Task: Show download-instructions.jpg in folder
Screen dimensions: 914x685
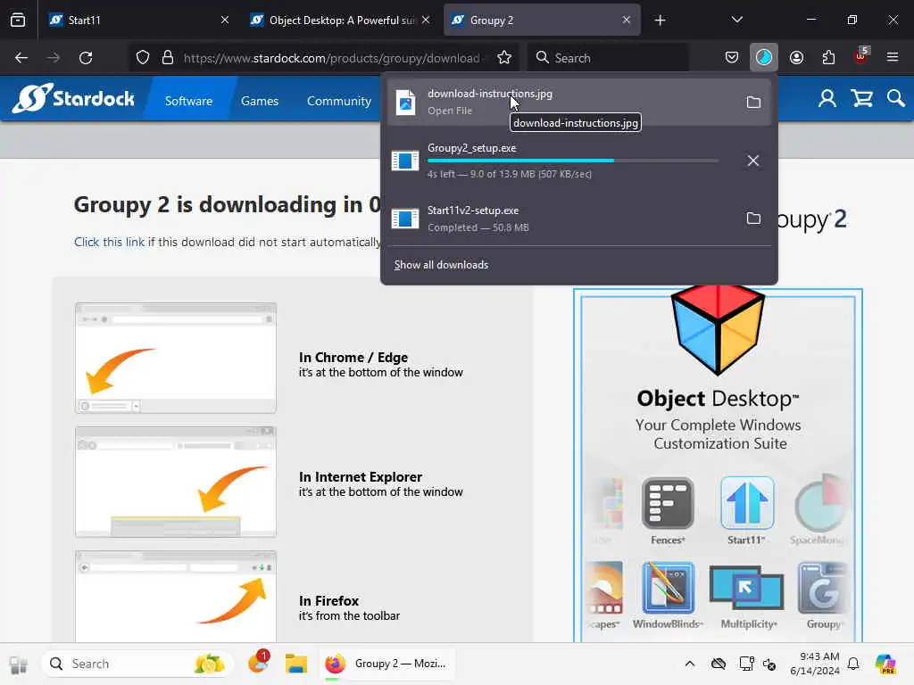Action: (x=753, y=103)
